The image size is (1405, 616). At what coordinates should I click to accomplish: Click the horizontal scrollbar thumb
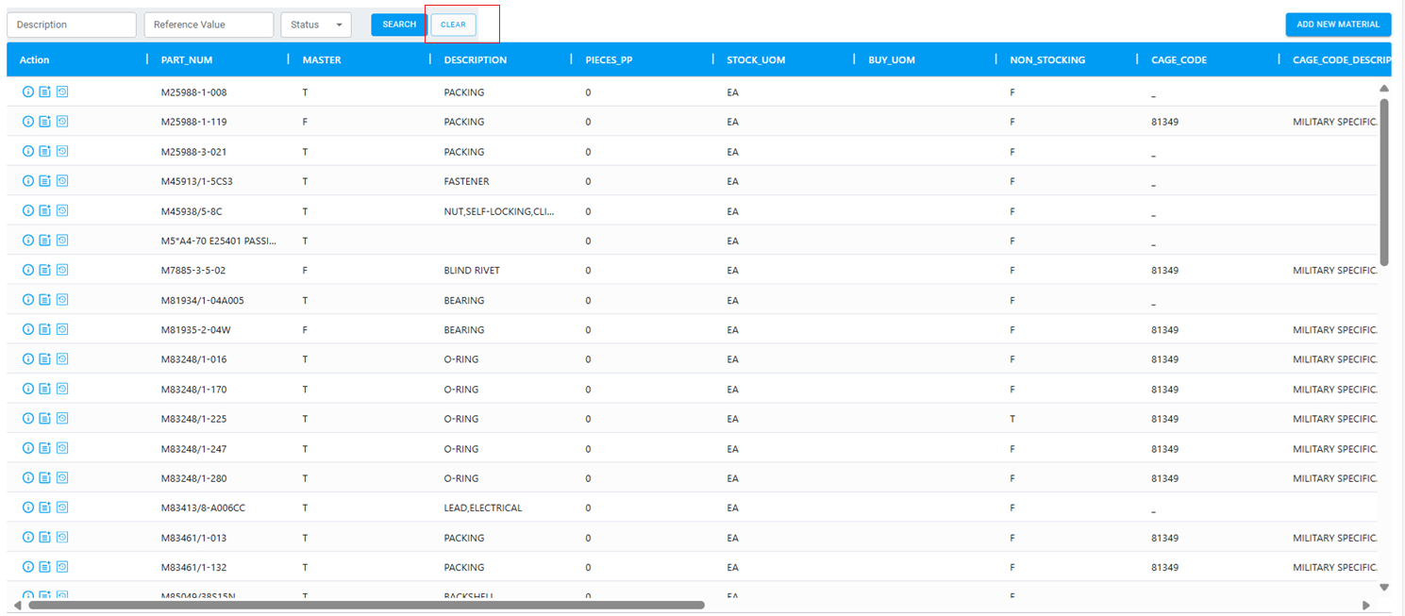[x=366, y=605]
